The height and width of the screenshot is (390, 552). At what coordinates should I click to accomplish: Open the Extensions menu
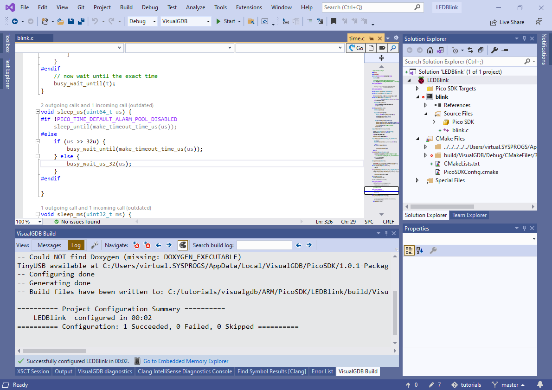pos(249,7)
